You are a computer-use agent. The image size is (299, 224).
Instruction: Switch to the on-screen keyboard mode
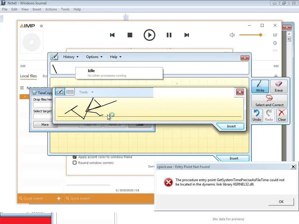coord(70,92)
